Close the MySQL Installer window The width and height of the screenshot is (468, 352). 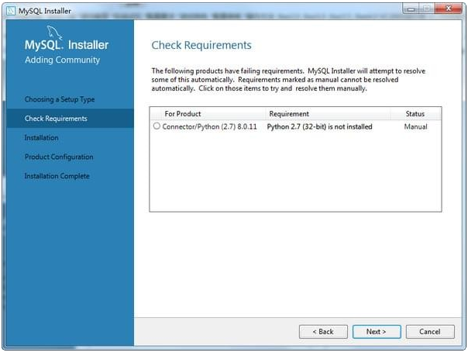(x=449, y=9)
